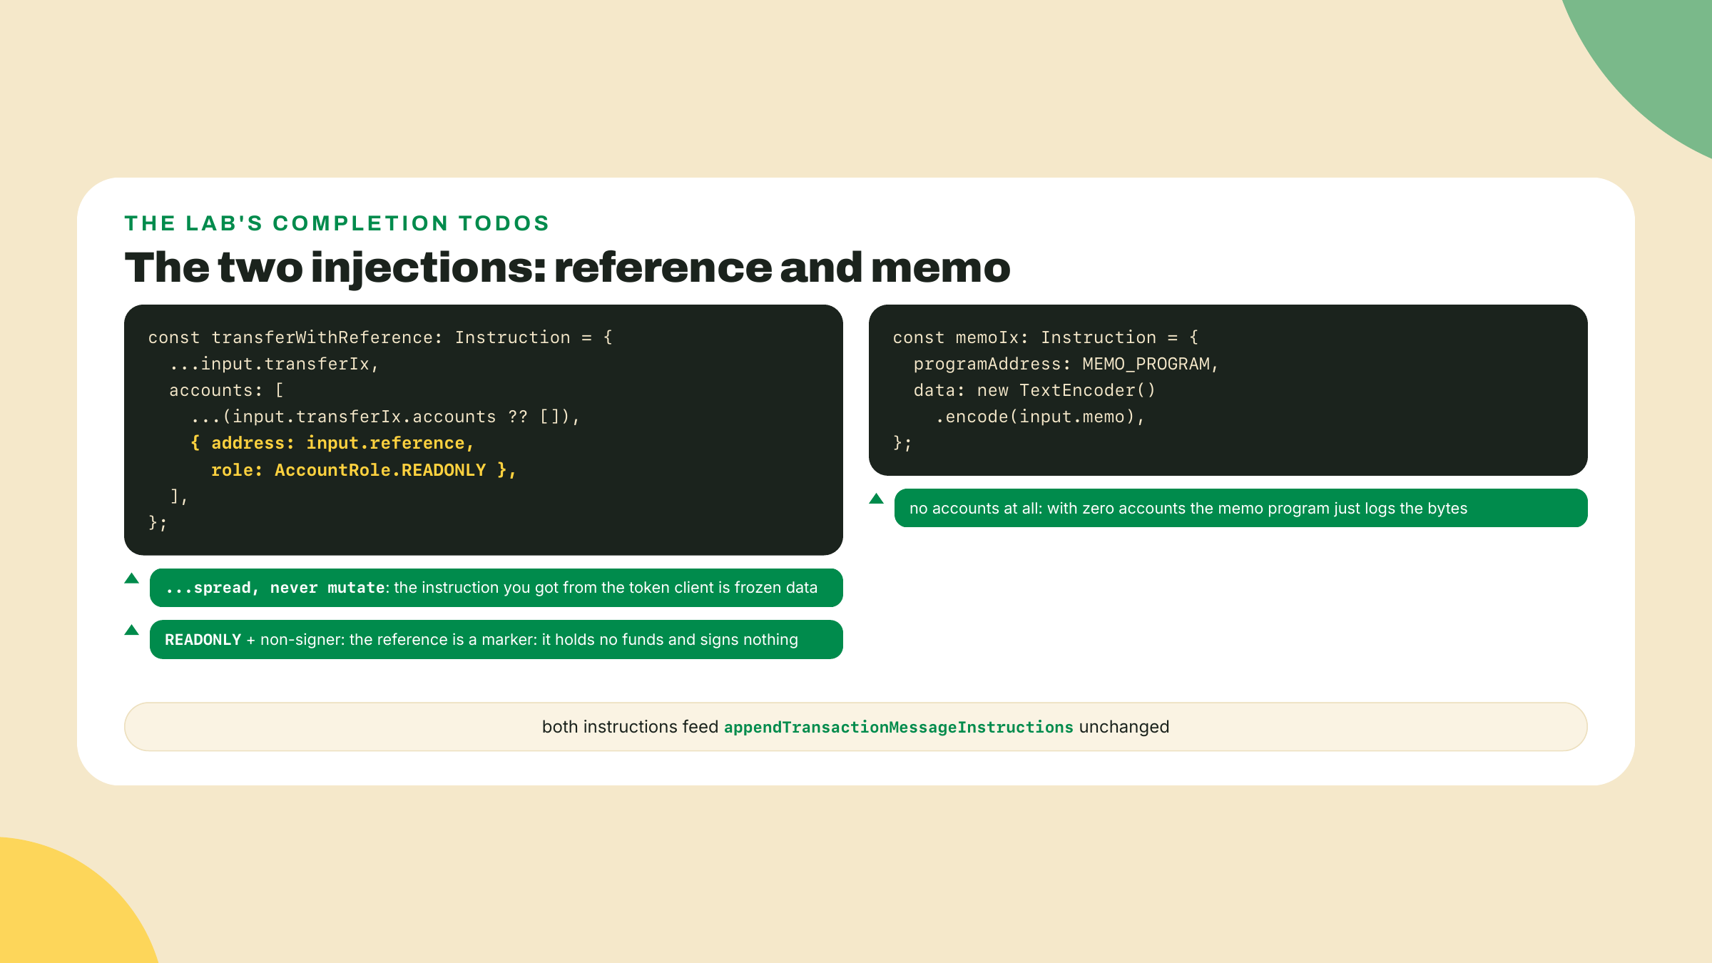
Task: Click the title 'The two injections: reference and memo'
Action: click(x=567, y=267)
